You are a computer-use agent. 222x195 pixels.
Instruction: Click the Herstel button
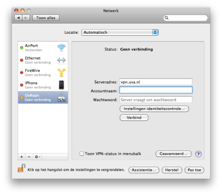[x=172, y=170]
